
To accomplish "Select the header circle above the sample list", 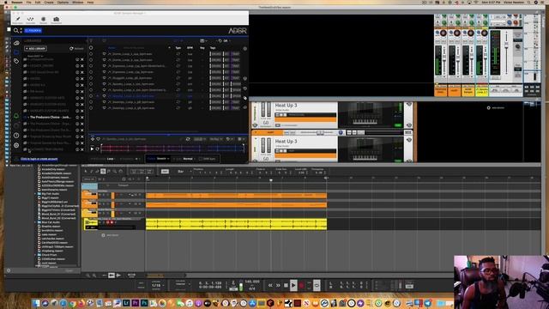I will pos(91,48).
